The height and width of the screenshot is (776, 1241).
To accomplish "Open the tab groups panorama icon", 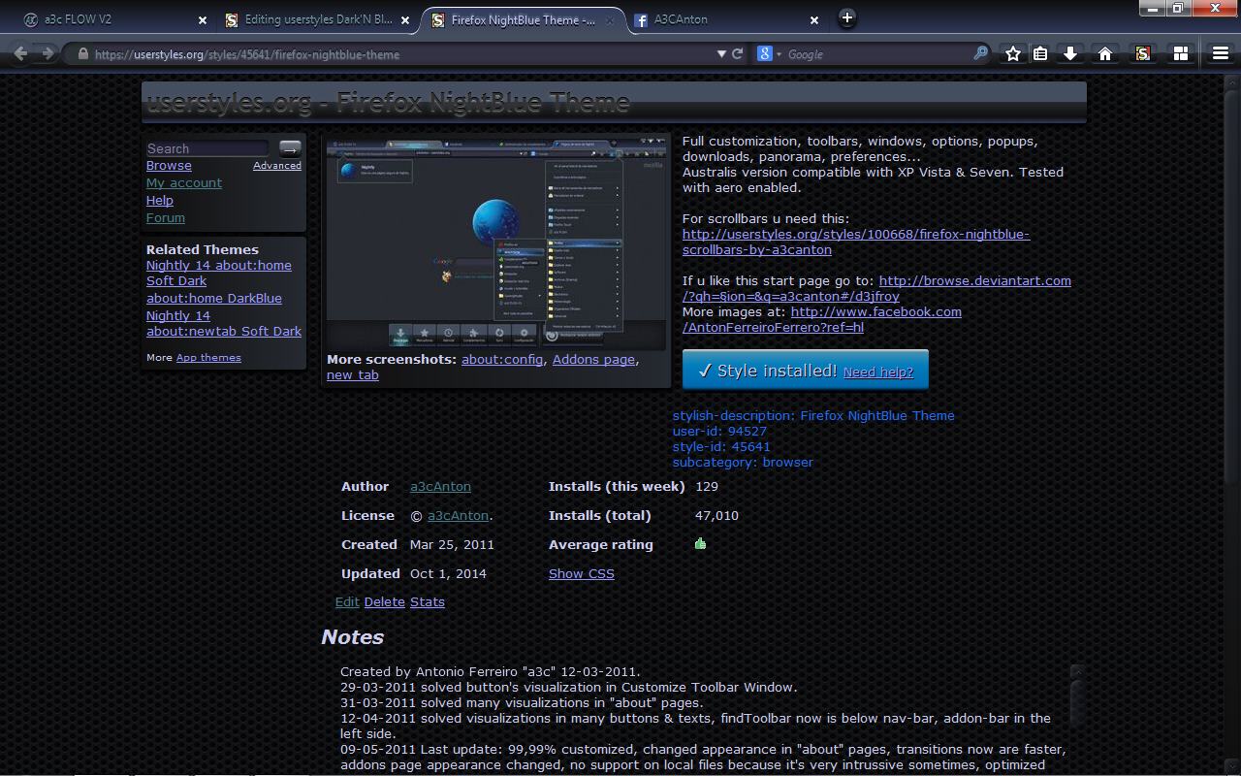I will tap(1181, 54).
